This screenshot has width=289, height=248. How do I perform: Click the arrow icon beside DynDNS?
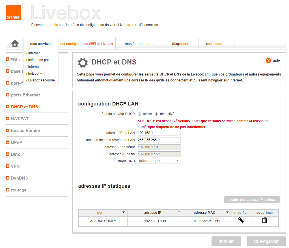point(8,178)
